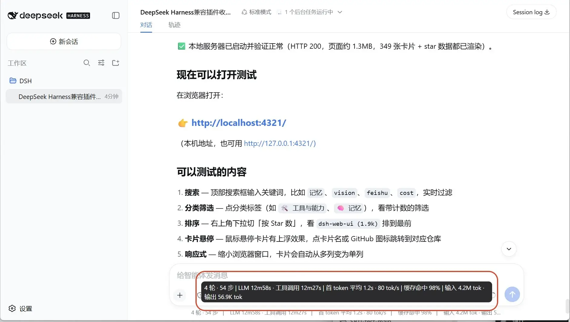This screenshot has height=322, width=570.
Task: Switch mode via 标准模式 selector
Action: (x=256, y=12)
